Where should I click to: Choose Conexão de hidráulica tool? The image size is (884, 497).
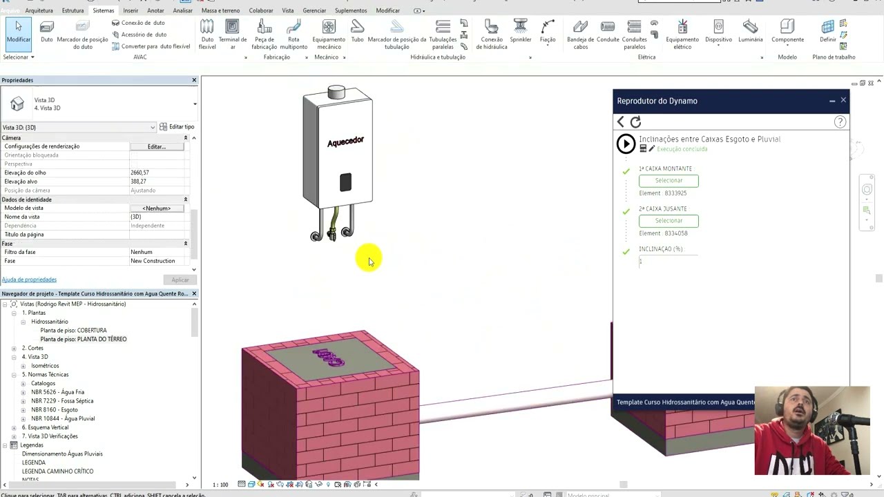click(492, 34)
